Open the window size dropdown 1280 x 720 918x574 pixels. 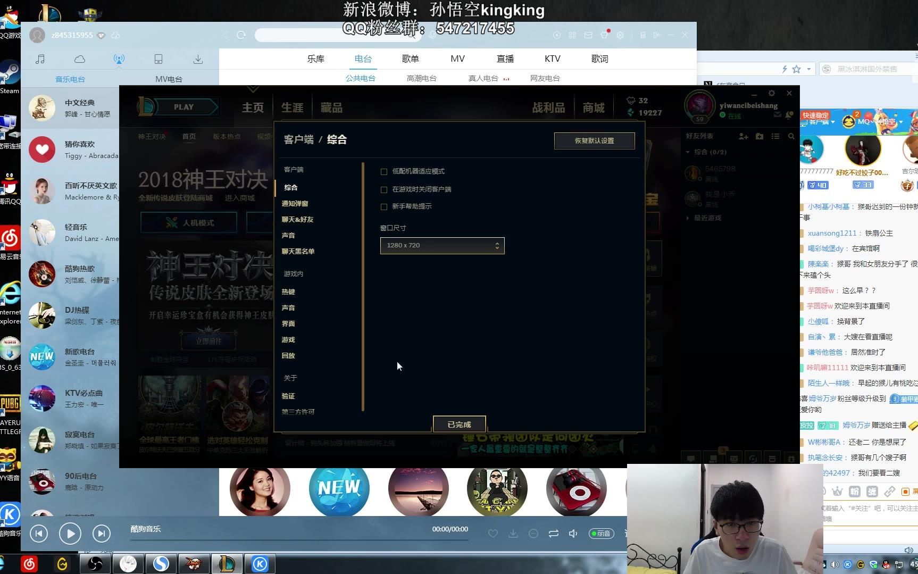442,245
